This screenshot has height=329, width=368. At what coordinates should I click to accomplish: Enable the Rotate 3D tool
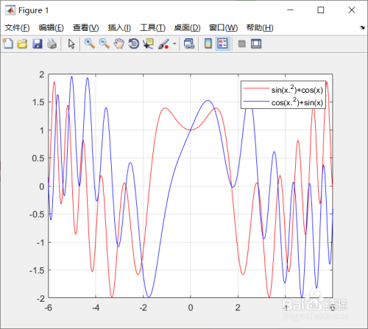(134, 44)
